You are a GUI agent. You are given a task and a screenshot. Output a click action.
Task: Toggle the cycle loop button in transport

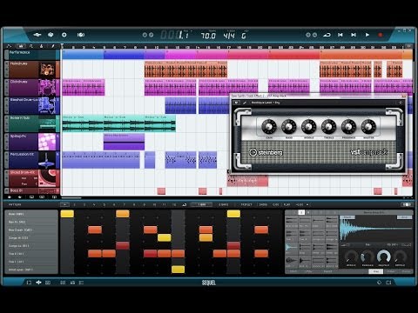[327, 35]
